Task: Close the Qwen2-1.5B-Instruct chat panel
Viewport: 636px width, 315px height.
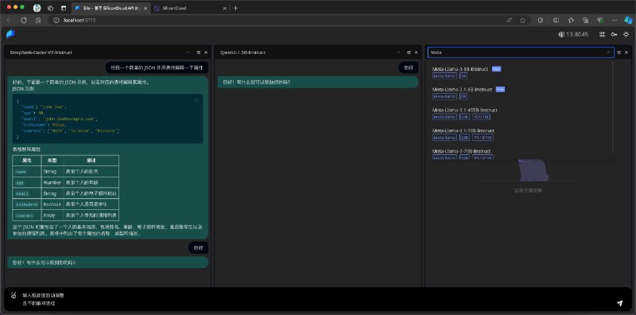Action: coord(416,52)
